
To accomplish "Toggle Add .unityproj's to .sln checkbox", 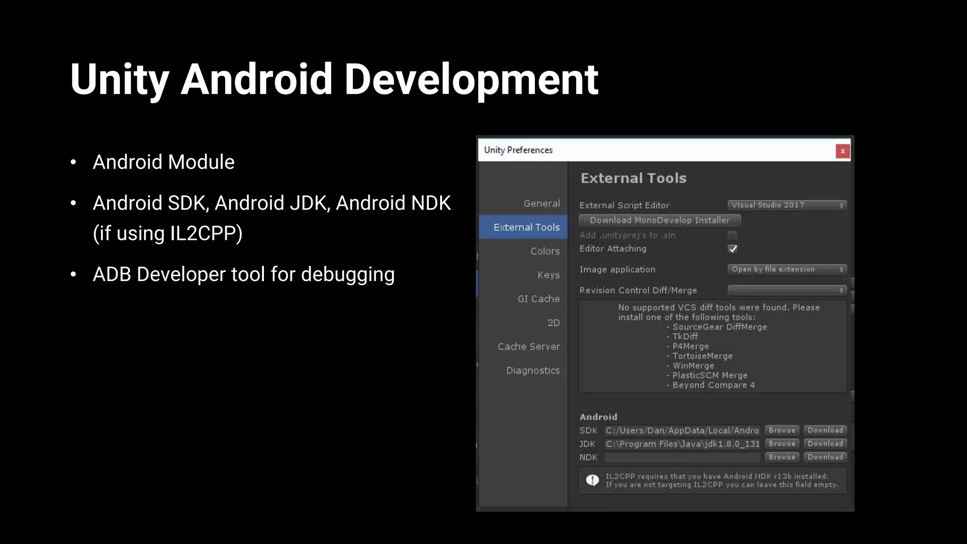I will (x=732, y=235).
